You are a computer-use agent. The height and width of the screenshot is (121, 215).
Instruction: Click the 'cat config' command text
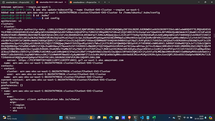pyautogui.click(x=52, y=18)
